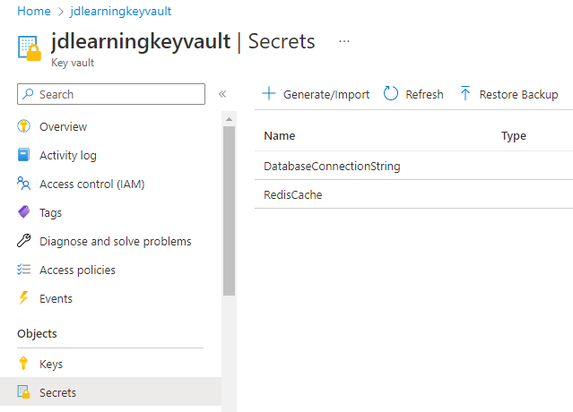Click the Refresh button label
Image resolution: width=573 pixels, height=412 pixels.
[x=424, y=95]
